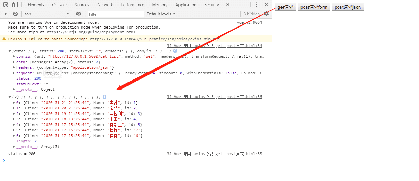Open the DevTools three-dot customize menu
The image size is (419, 181).
point(257,5)
